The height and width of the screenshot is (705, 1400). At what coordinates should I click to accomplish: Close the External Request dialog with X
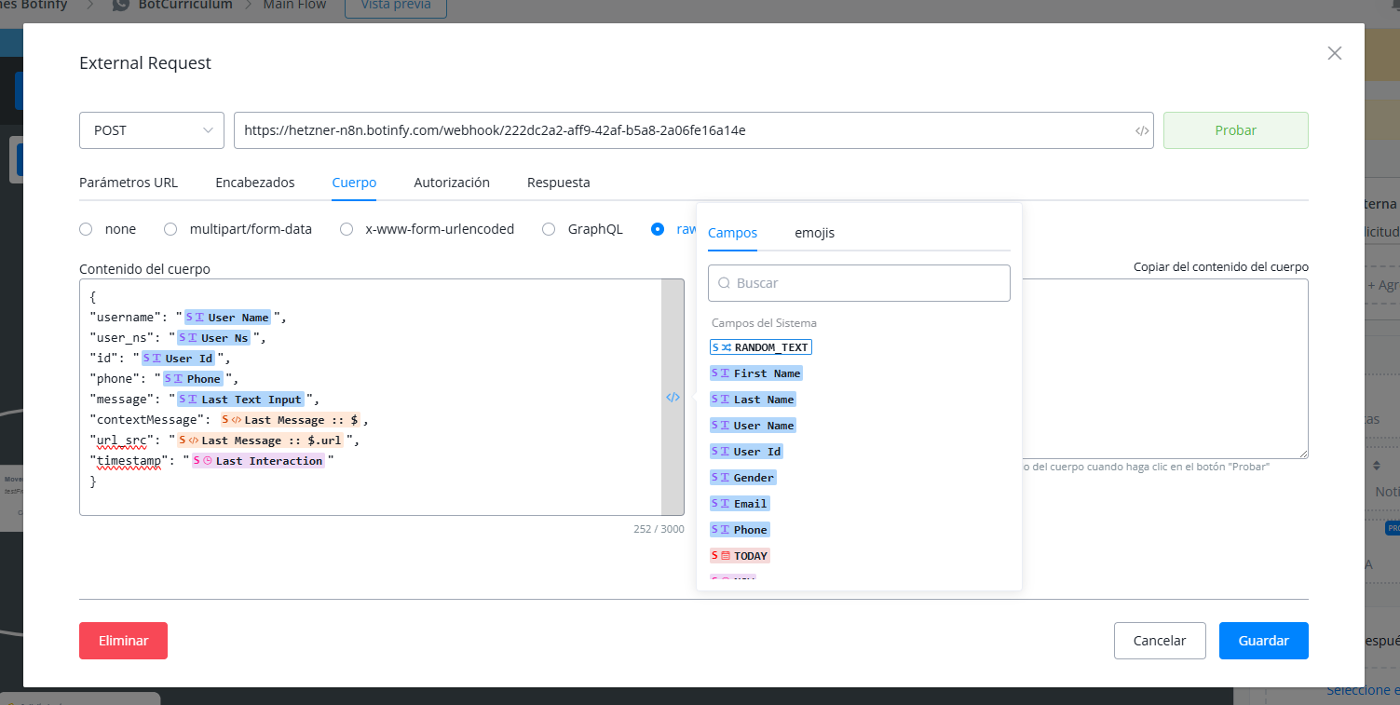tap(1335, 53)
